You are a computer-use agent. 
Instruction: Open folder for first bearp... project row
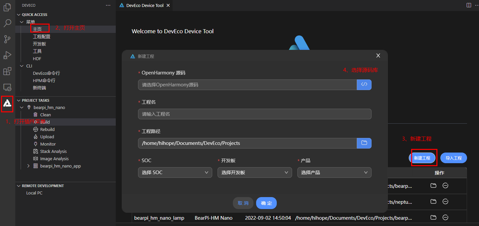tap(433, 185)
